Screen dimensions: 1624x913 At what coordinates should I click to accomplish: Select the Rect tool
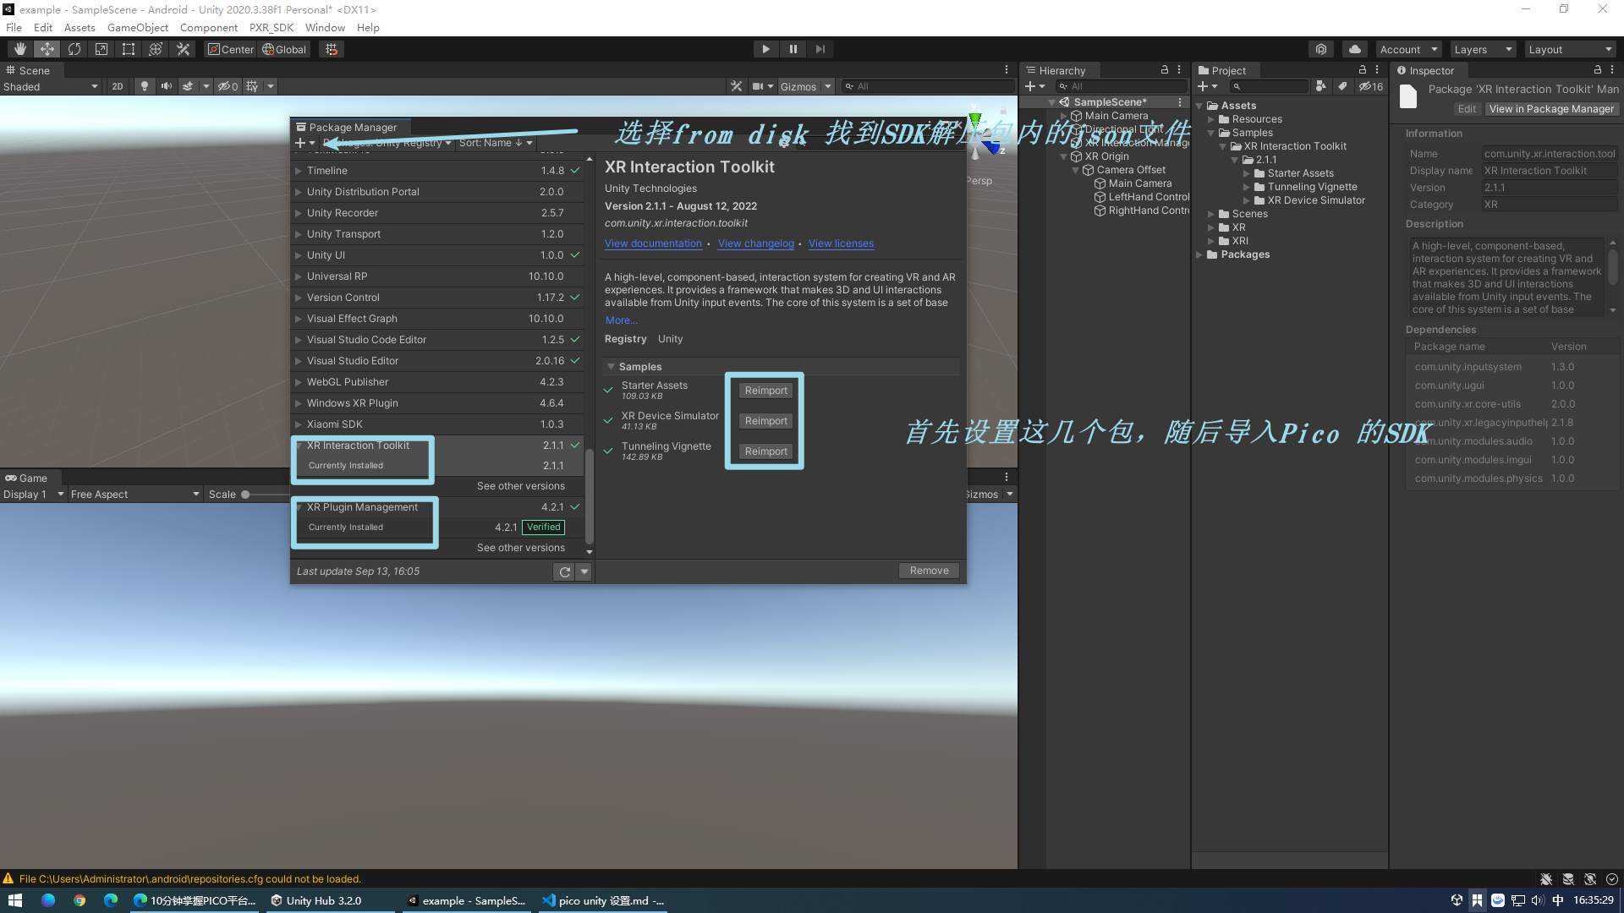[x=129, y=49]
